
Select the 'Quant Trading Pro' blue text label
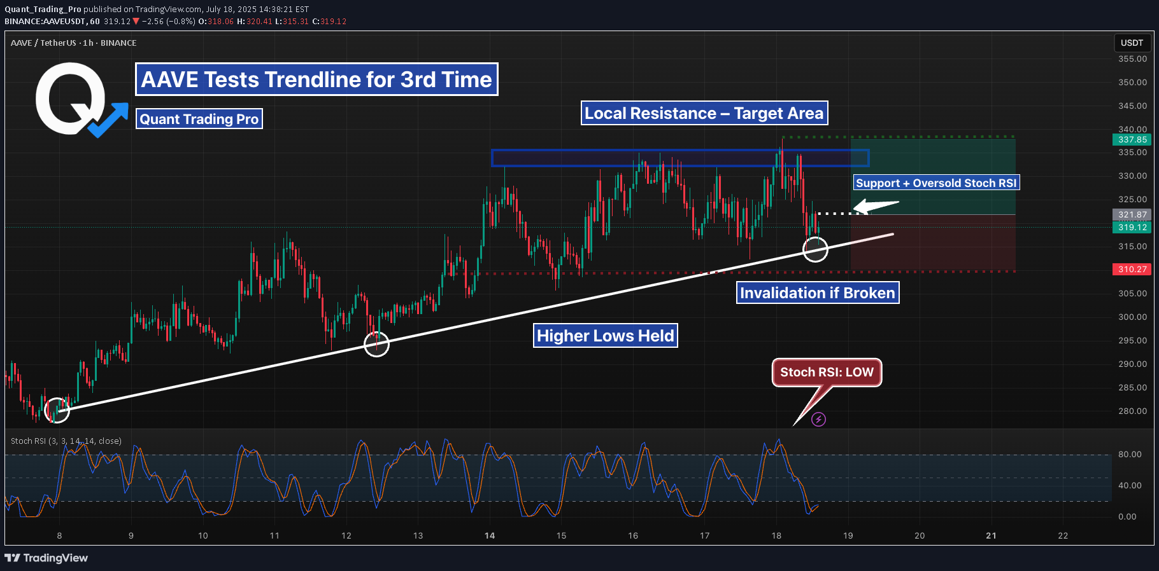(x=199, y=119)
